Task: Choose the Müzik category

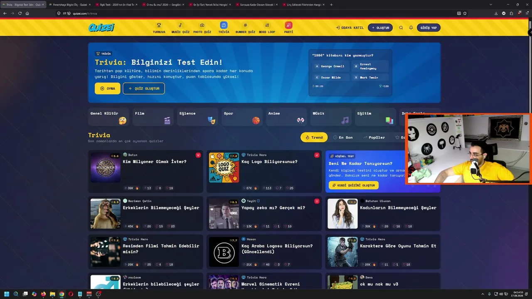Action: click(x=331, y=117)
